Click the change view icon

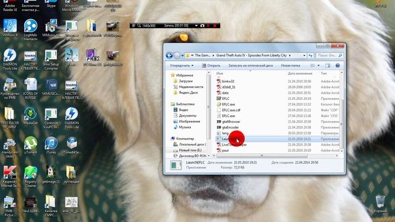pyautogui.click(x=313, y=65)
